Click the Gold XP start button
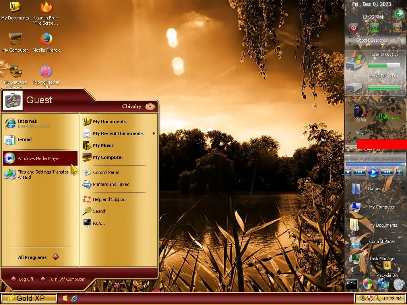 pyautogui.click(x=29, y=298)
